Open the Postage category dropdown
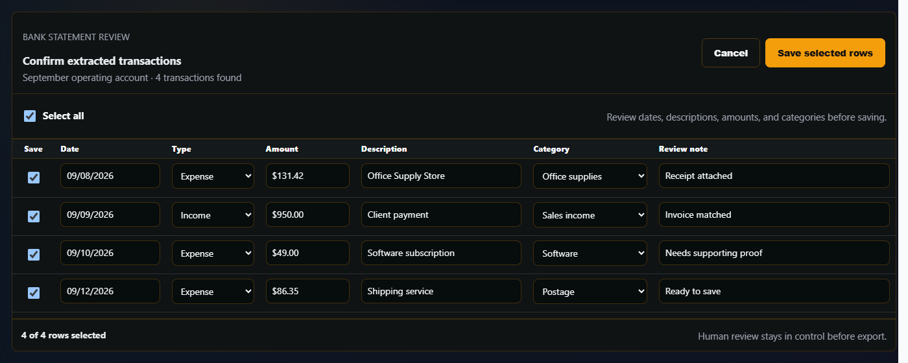The width and height of the screenshot is (908, 363). coord(590,292)
